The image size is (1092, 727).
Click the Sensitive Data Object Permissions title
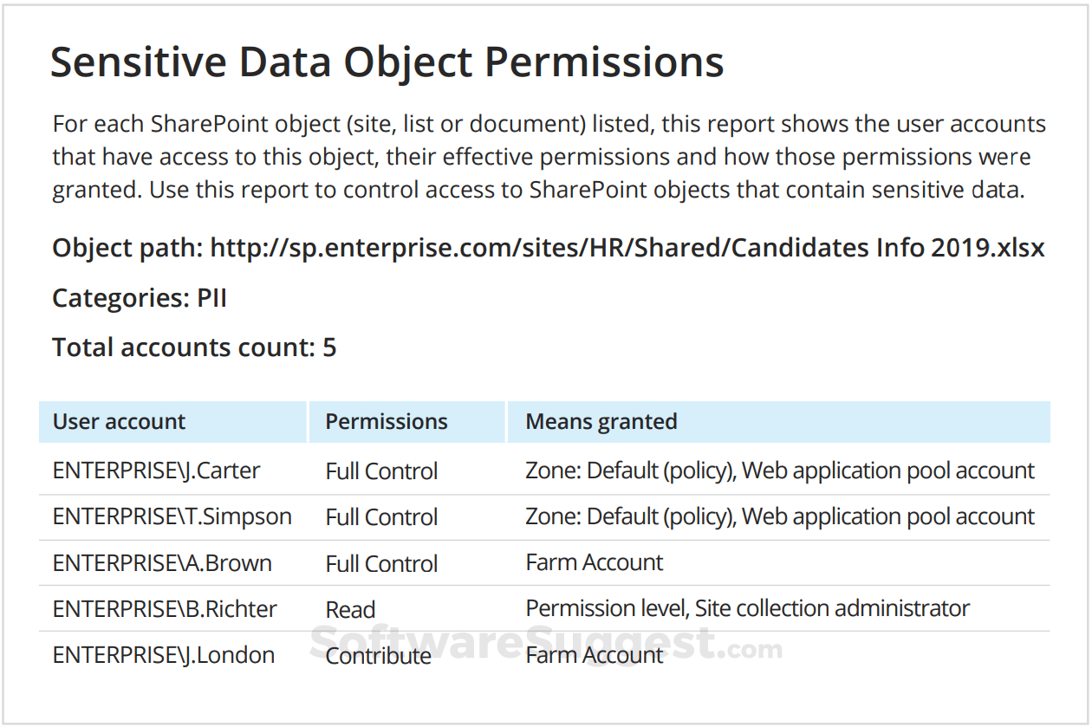coord(387,62)
